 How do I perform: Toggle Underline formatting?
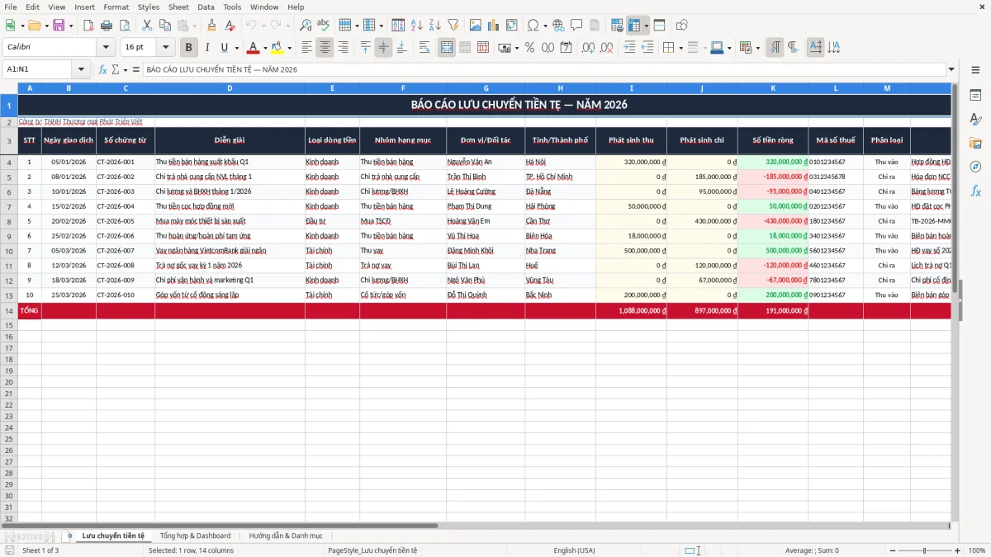225,48
